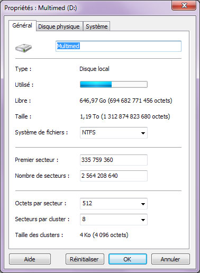The image size is (200, 273).
Task: Switch to the Disque physique tab
Action: click(x=59, y=26)
